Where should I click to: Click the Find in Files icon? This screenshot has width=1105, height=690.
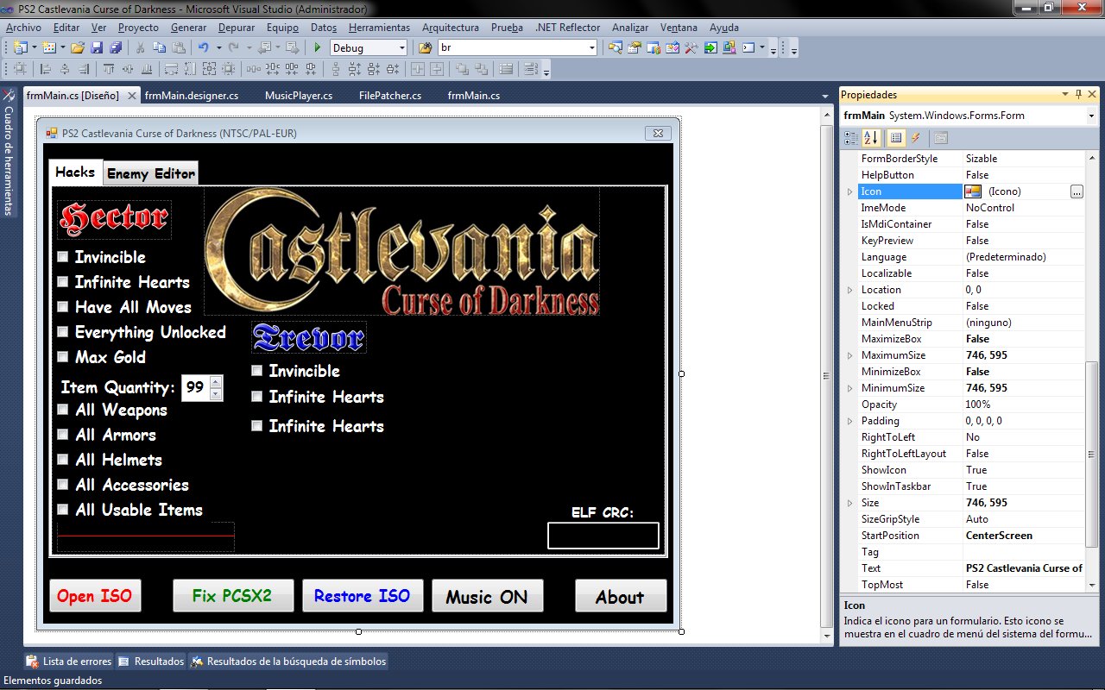(426, 48)
